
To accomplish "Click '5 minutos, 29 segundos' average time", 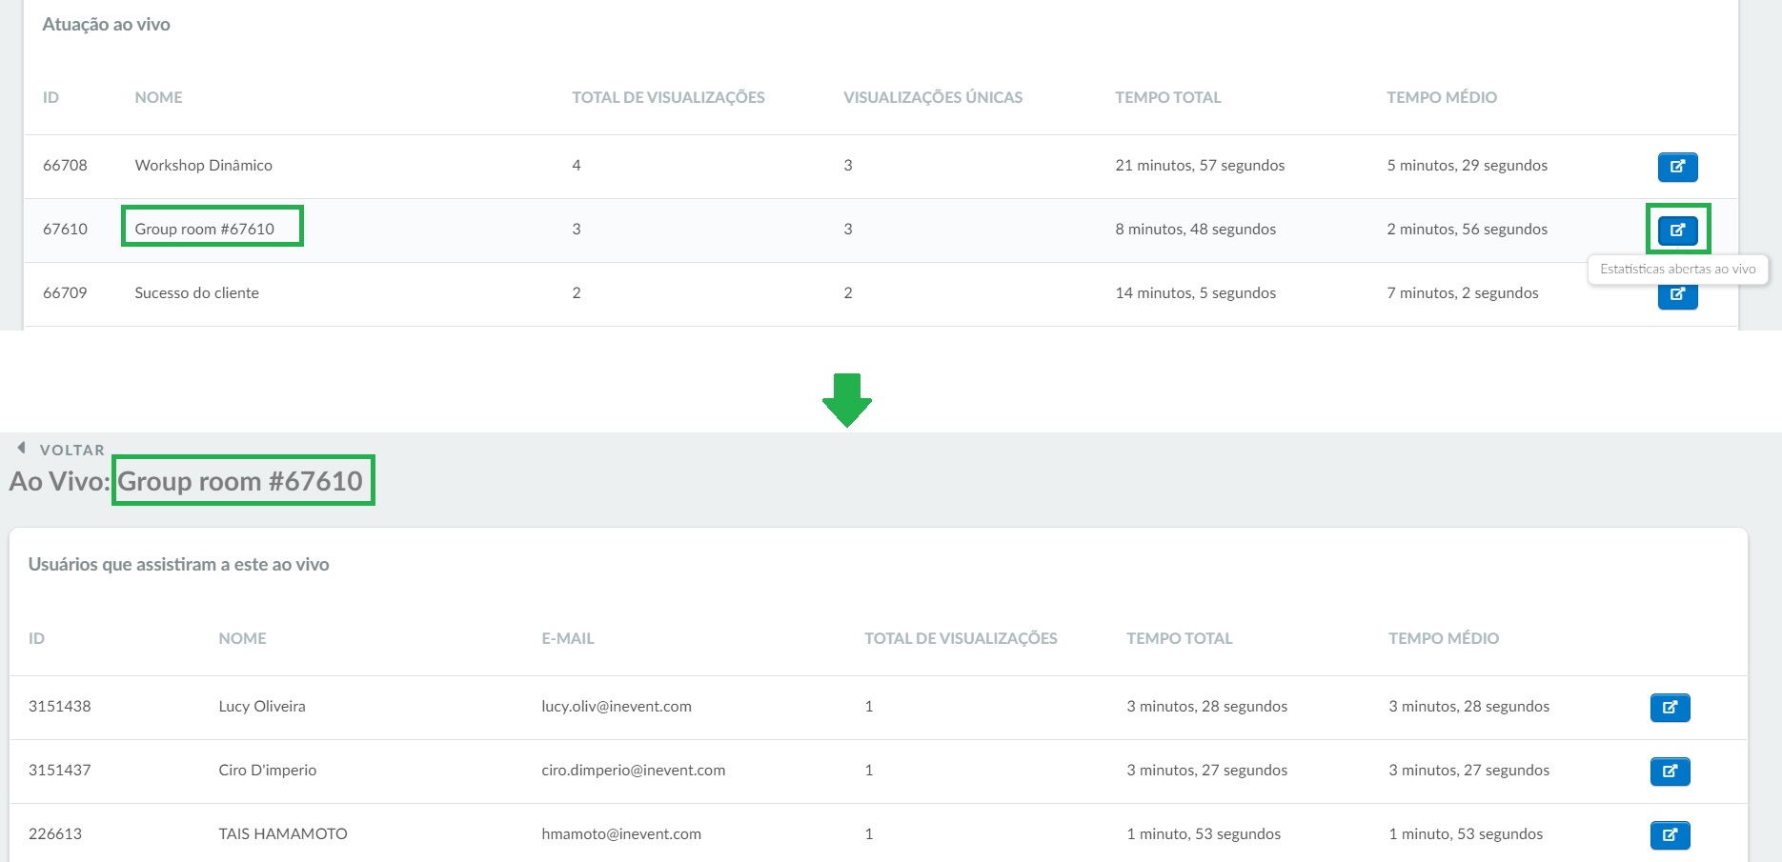I will click(x=1467, y=165).
